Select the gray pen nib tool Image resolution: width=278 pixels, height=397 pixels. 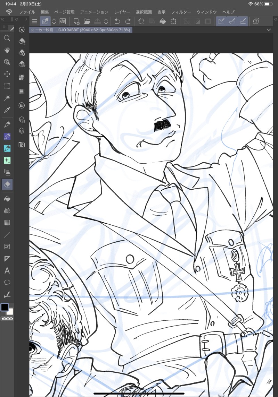click(7, 124)
